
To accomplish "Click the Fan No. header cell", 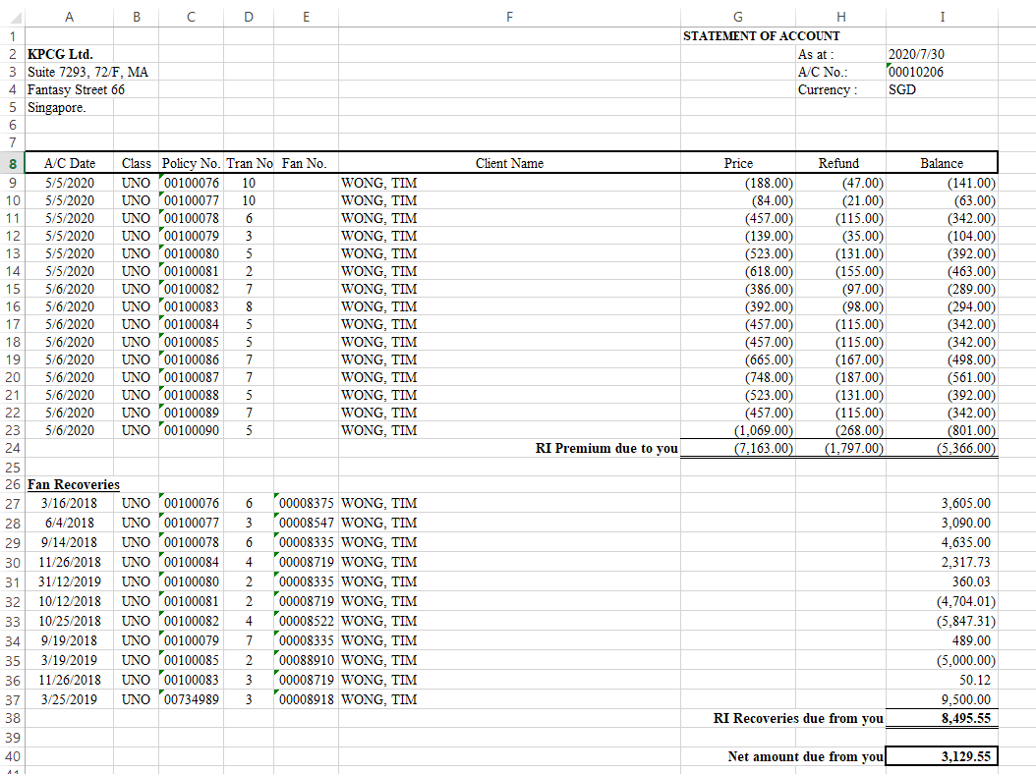I will (305, 163).
